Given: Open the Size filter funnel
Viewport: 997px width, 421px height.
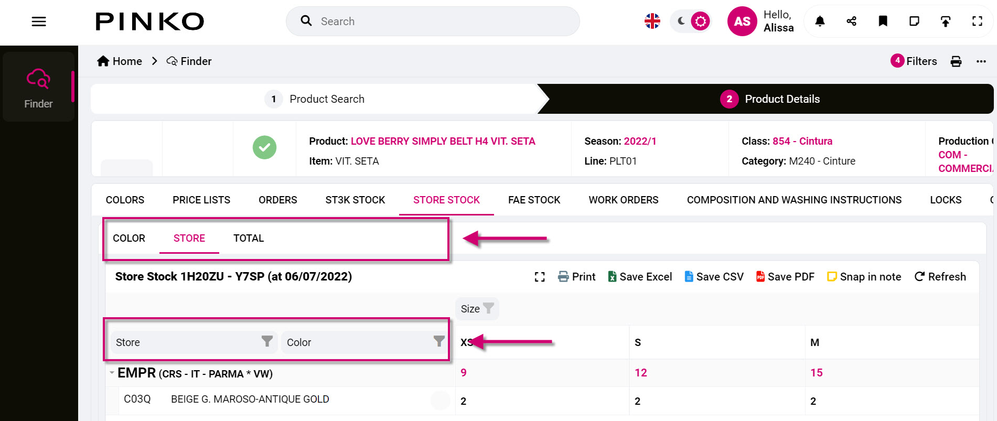Looking at the screenshot, I should pos(488,308).
